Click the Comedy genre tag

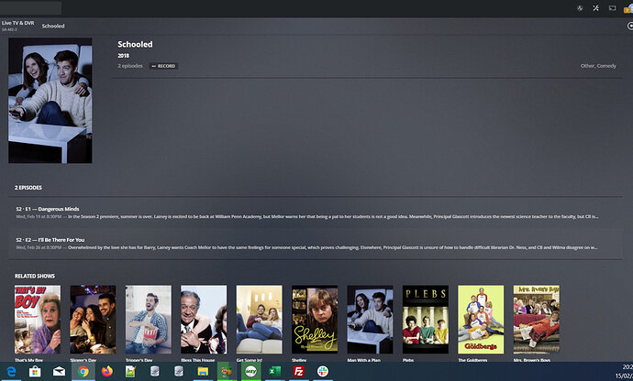[606, 66]
